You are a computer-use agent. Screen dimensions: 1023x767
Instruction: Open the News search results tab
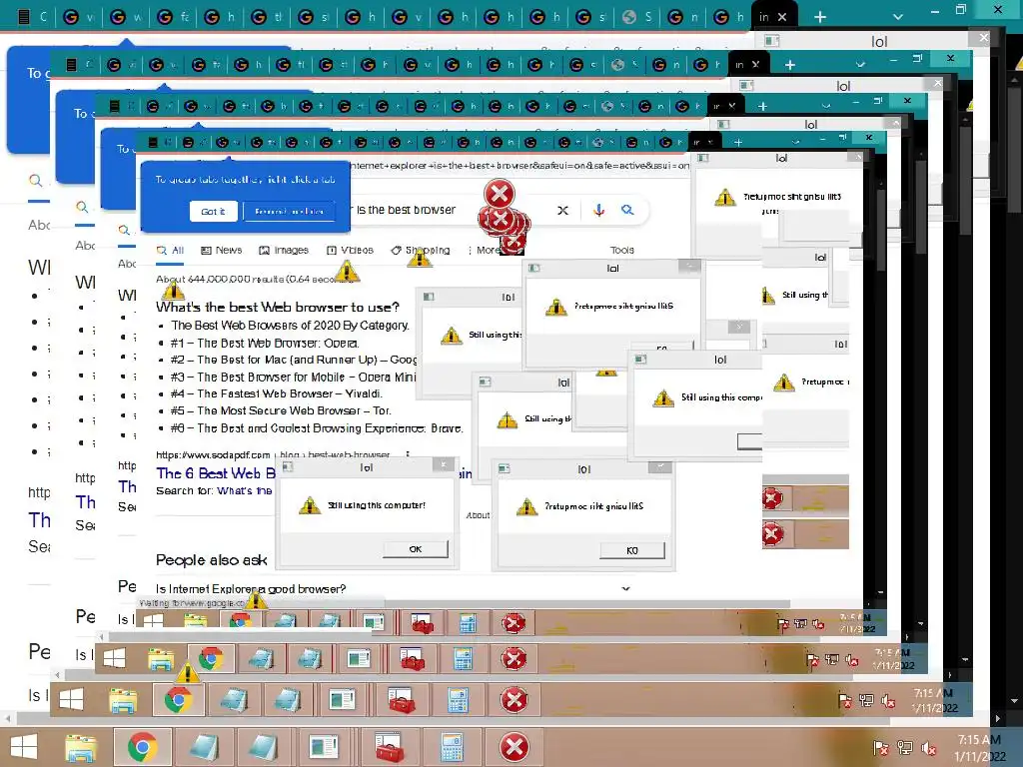coord(221,251)
